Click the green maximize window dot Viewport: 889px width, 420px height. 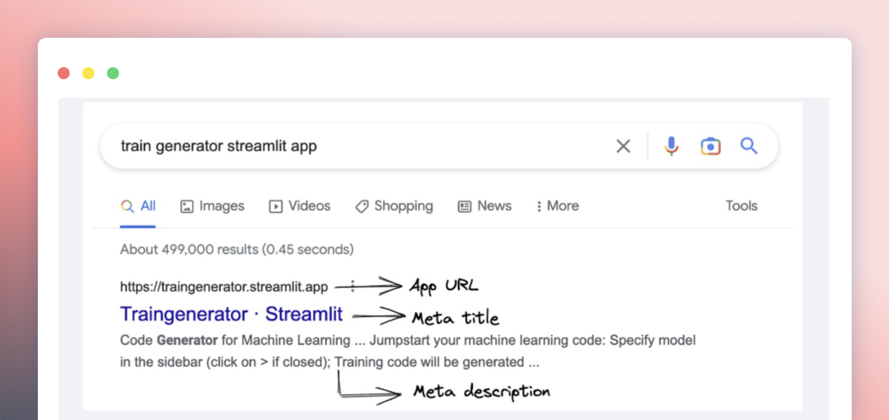(113, 73)
